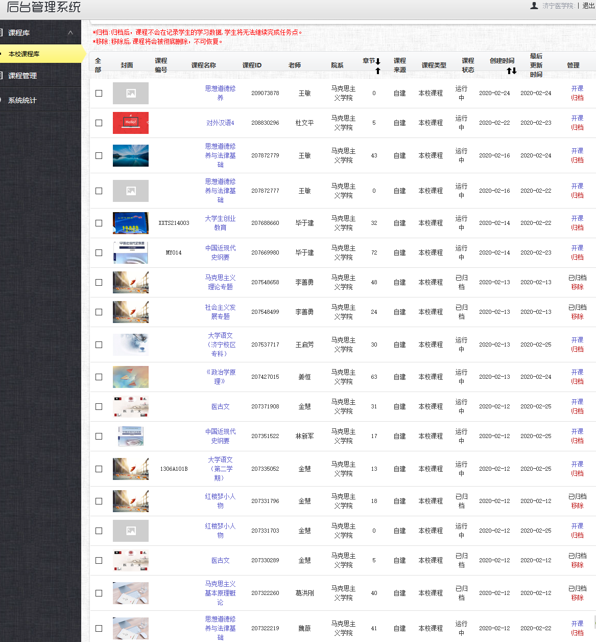
Task: Sort 章节 column ascending with up arrow
Action: (378, 71)
